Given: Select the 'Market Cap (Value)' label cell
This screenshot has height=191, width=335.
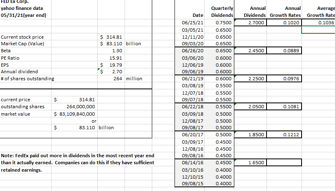Looking at the screenshot, I should pyautogui.click(x=26, y=44).
